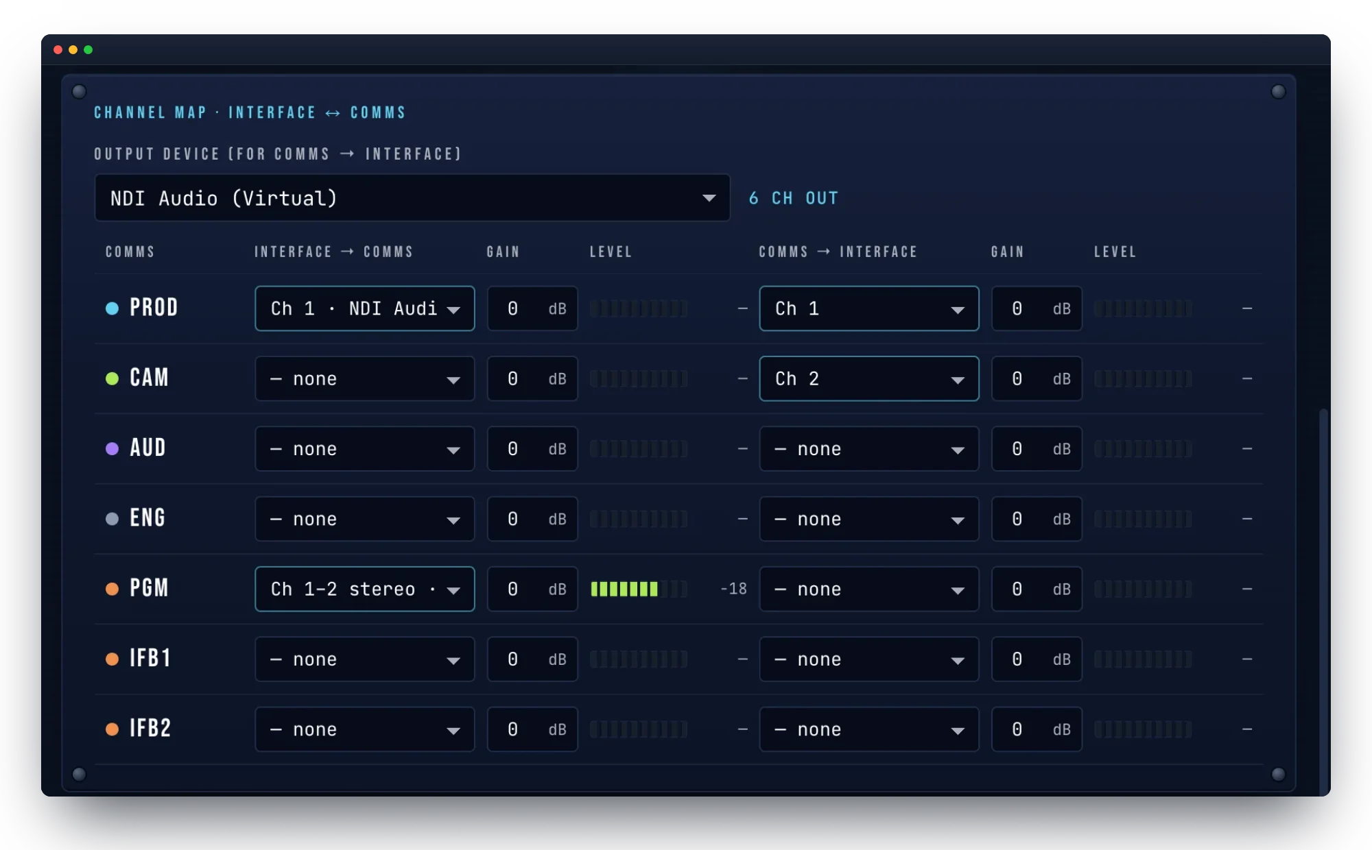
Task: Click ENG comms-to-interface gain field
Action: point(1037,519)
